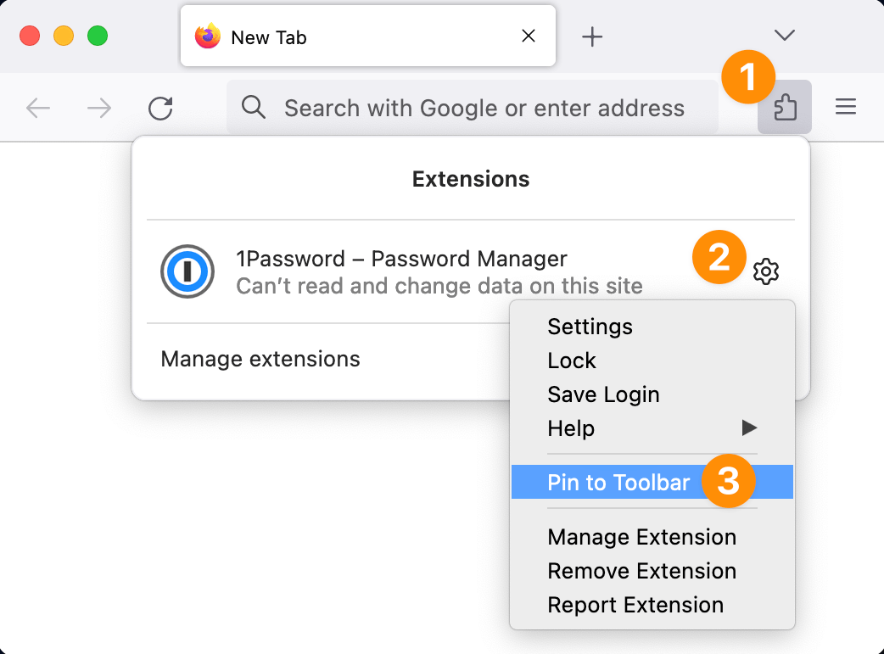Click the magnifying glass search icon
This screenshot has height=654, width=884.
click(x=253, y=108)
